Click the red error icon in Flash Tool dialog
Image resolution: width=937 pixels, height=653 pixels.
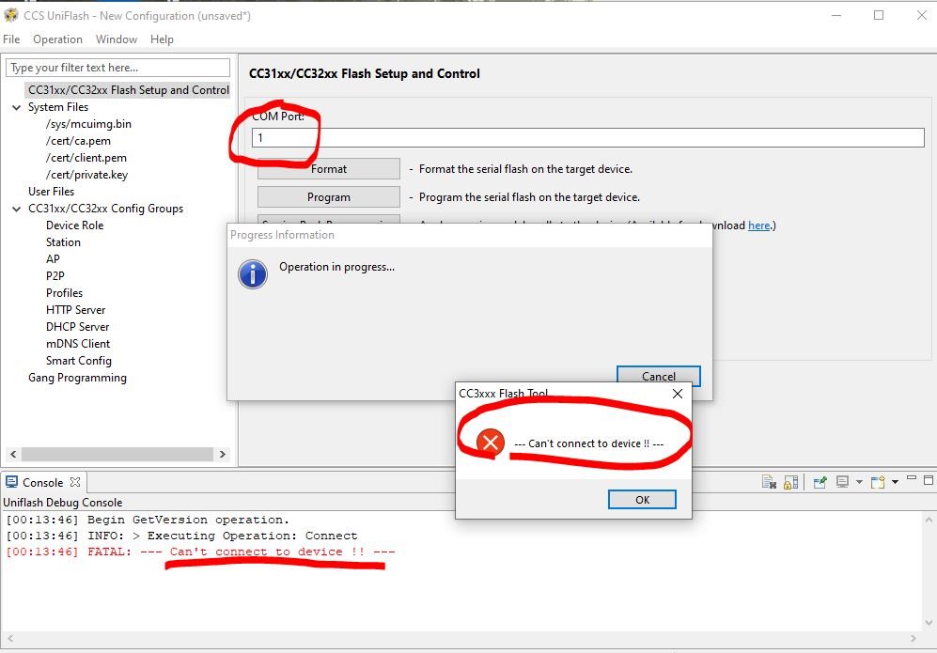point(491,443)
